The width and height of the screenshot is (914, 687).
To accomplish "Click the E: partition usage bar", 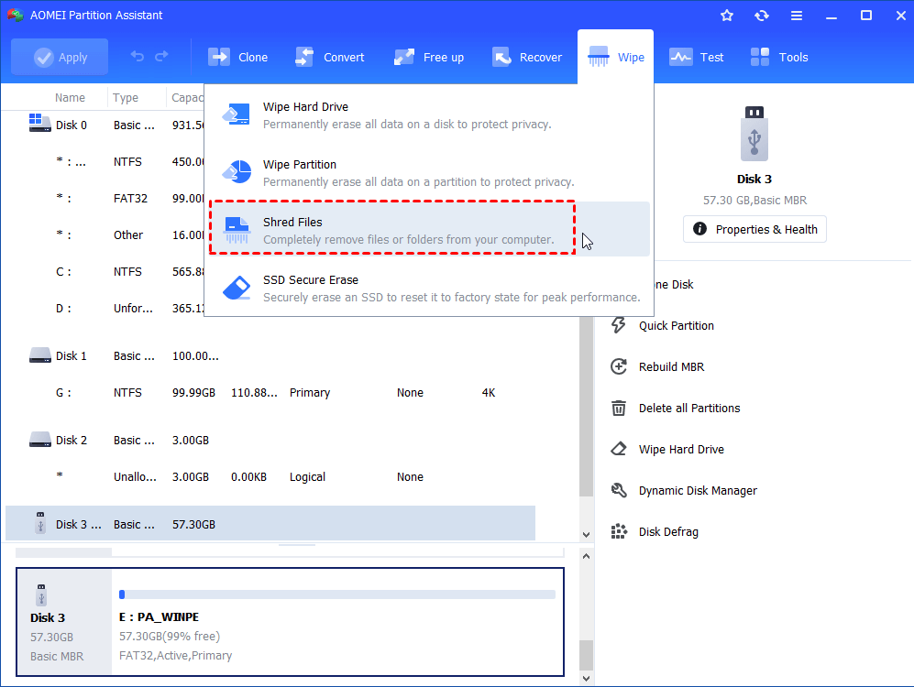I will click(337, 594).
